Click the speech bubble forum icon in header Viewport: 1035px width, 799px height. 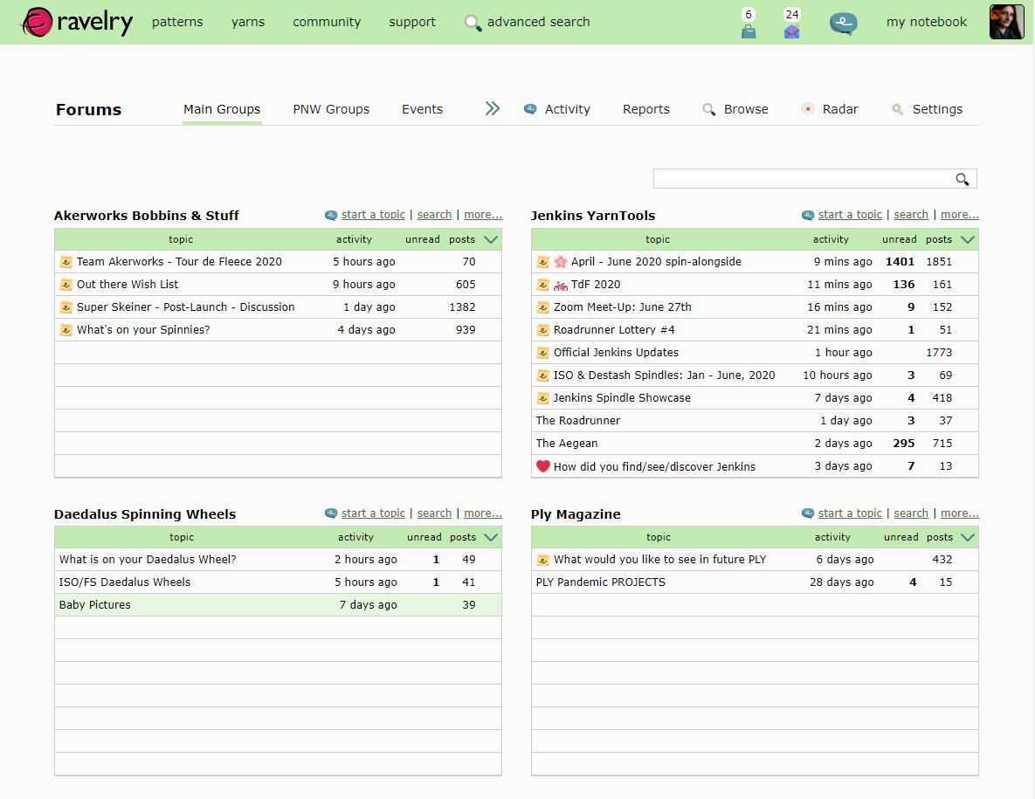pyautogui.click(x=843, y=24)
